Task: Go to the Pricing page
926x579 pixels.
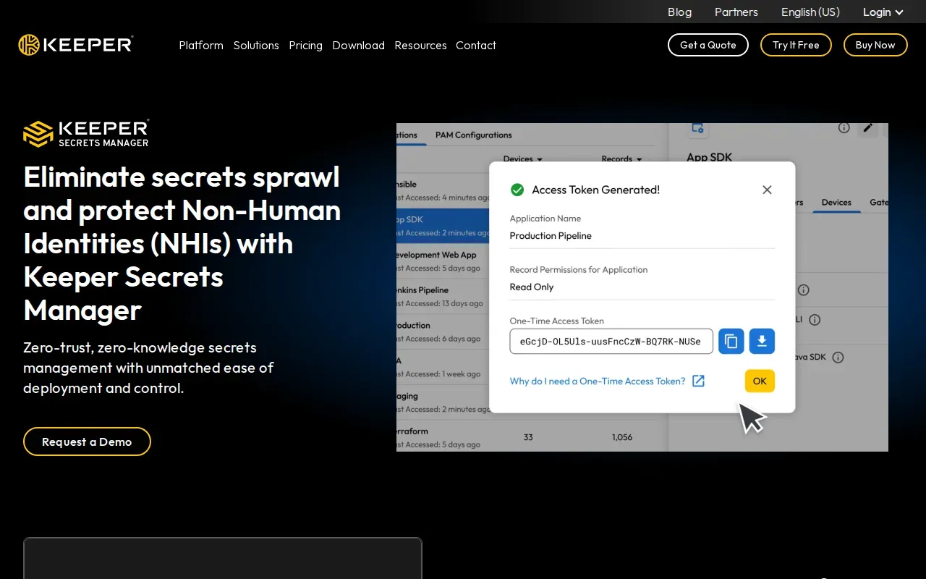Action: (305, 45)
